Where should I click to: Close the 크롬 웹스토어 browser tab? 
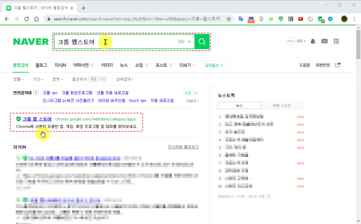72,8
